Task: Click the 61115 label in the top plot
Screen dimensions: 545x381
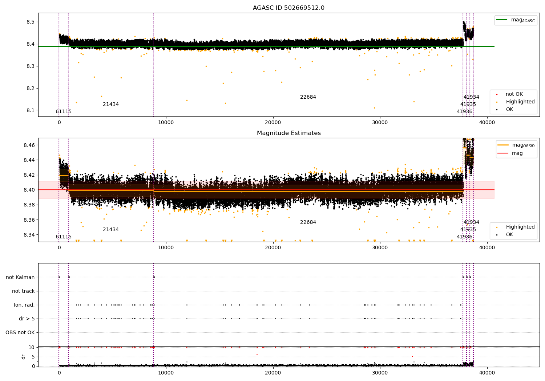Action: click(x=64, y=112)
